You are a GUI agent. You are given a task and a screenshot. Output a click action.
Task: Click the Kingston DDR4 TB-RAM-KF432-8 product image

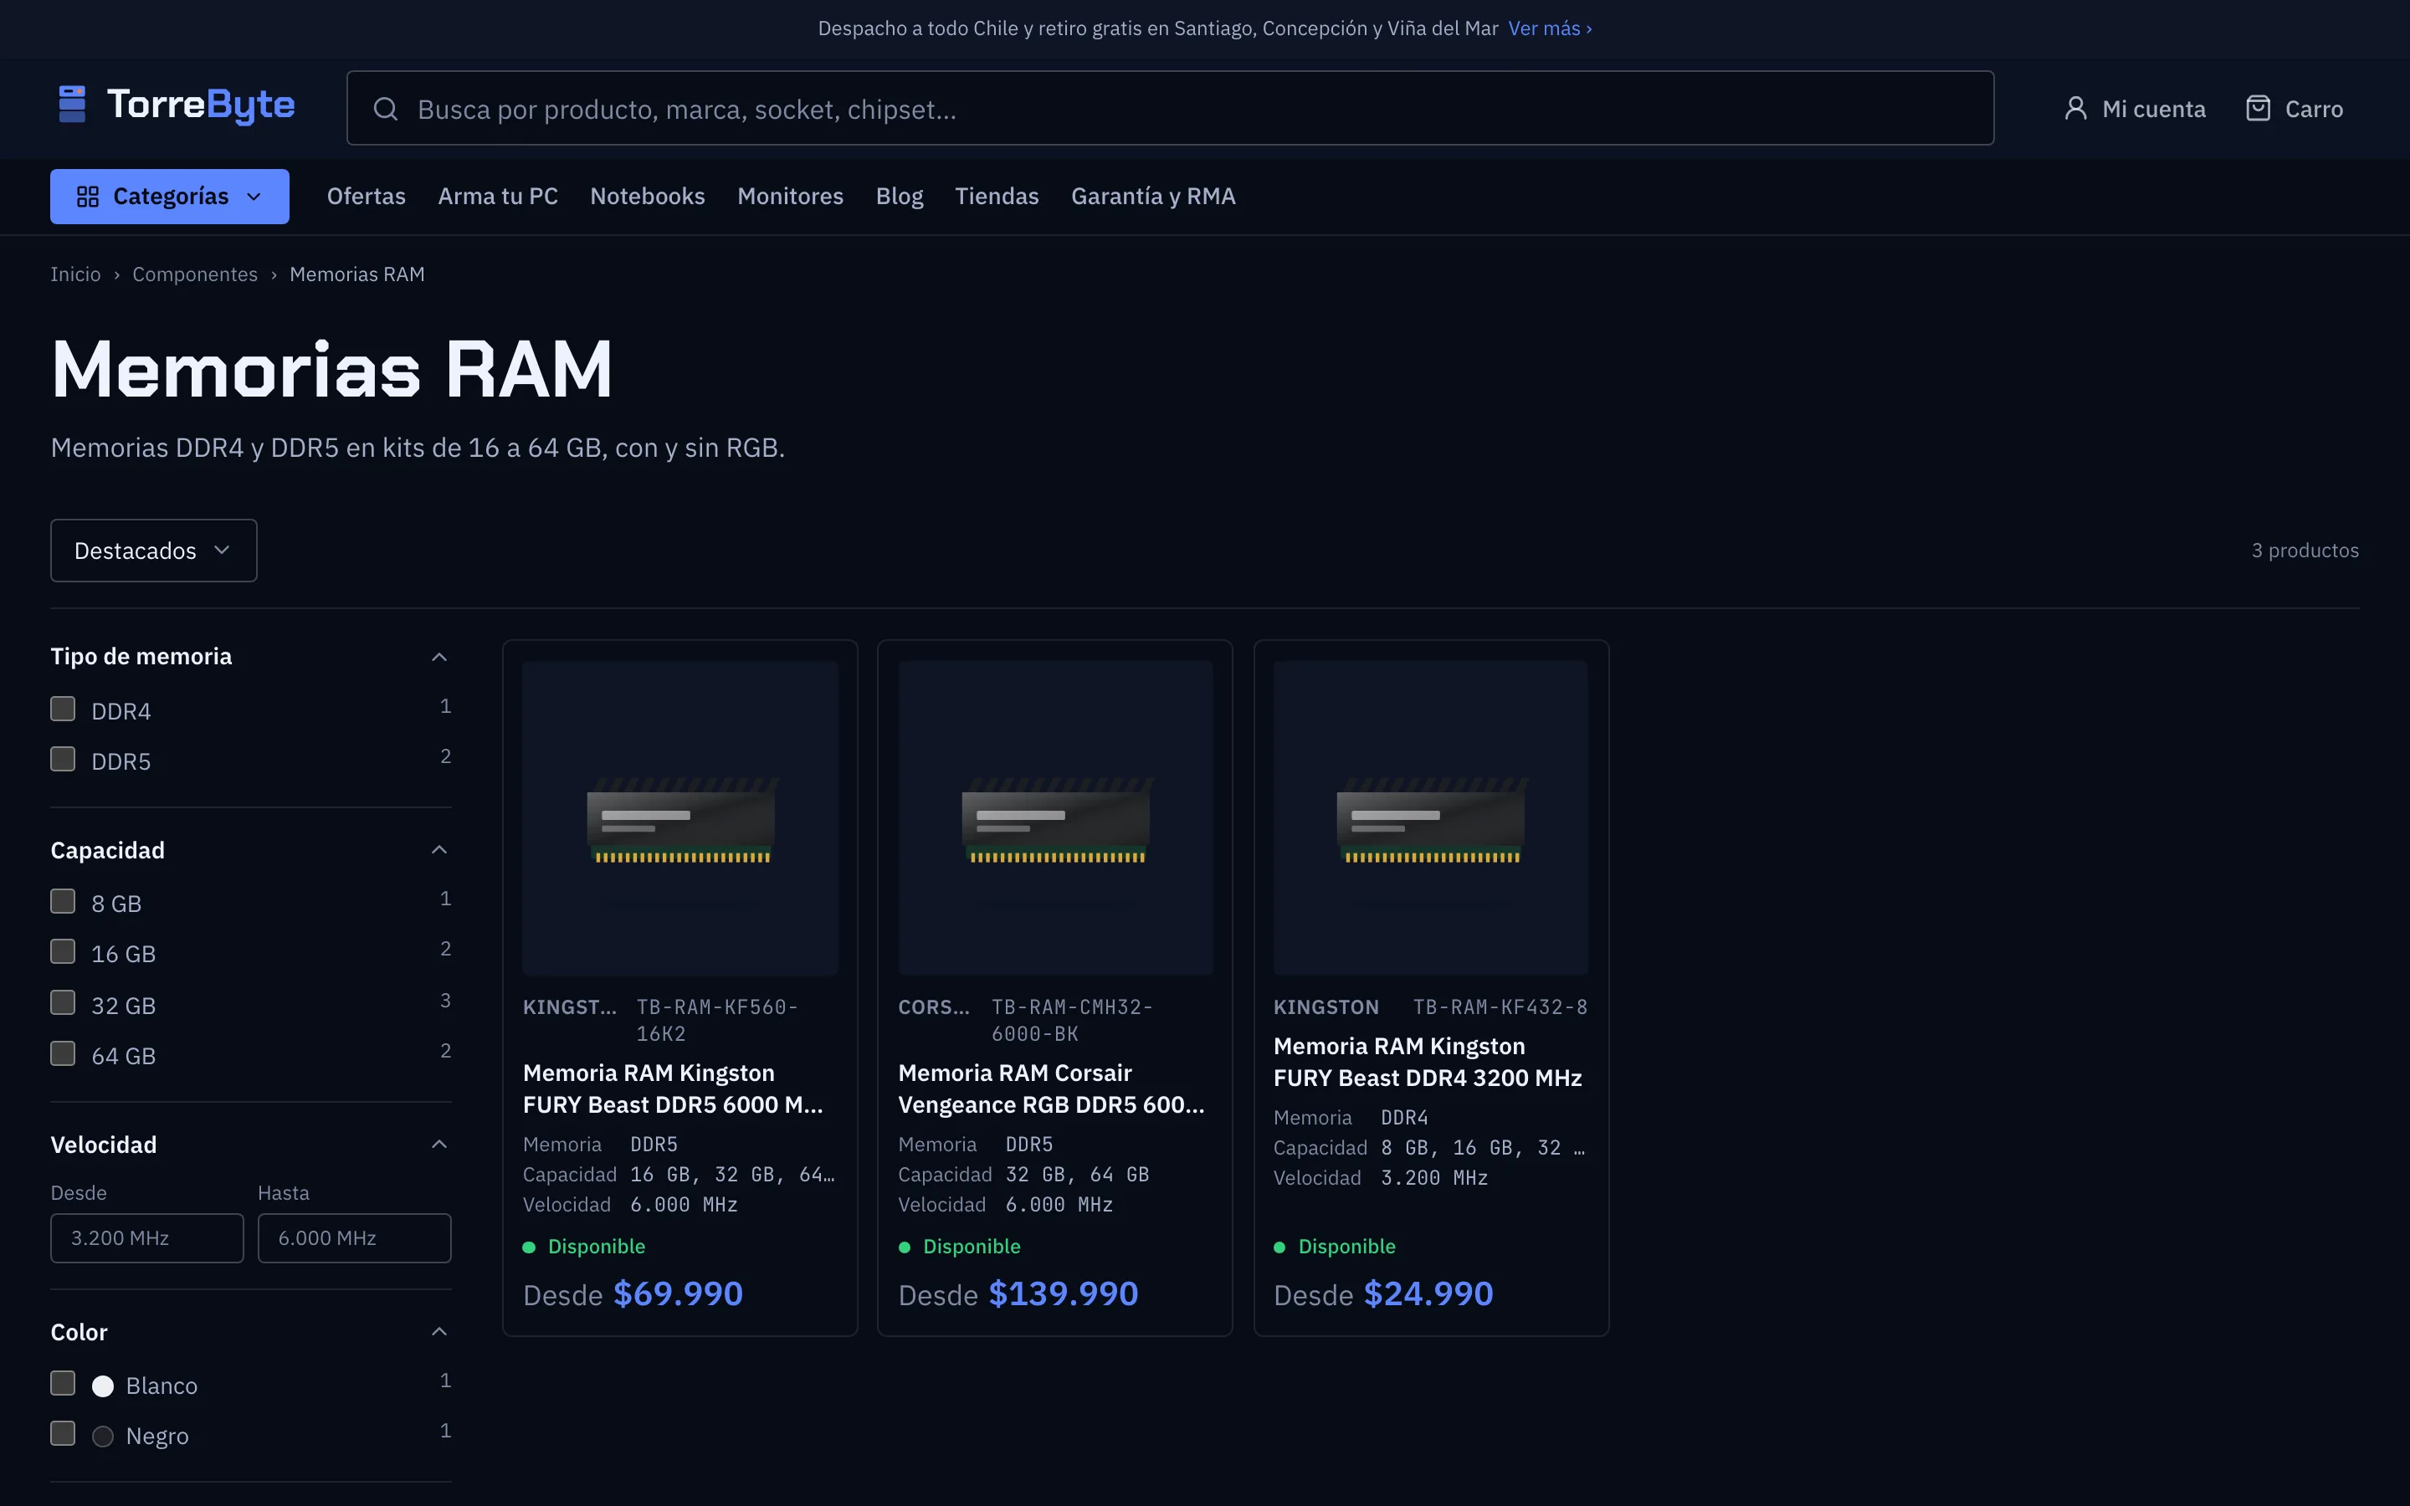click(x=1431, y=819)
